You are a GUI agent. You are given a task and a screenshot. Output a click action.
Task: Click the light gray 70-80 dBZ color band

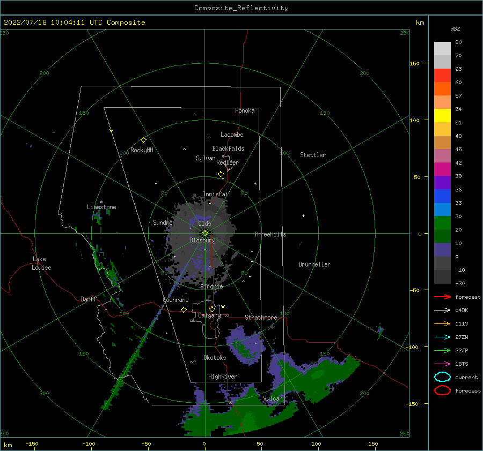pos(442,49)
